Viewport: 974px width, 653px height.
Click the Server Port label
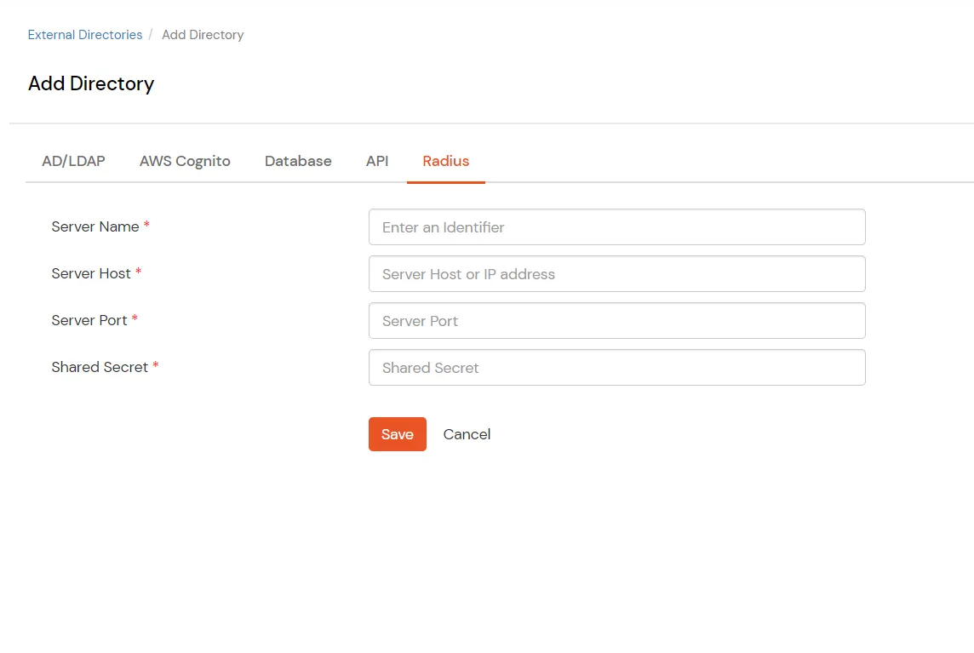coord(89,320)
